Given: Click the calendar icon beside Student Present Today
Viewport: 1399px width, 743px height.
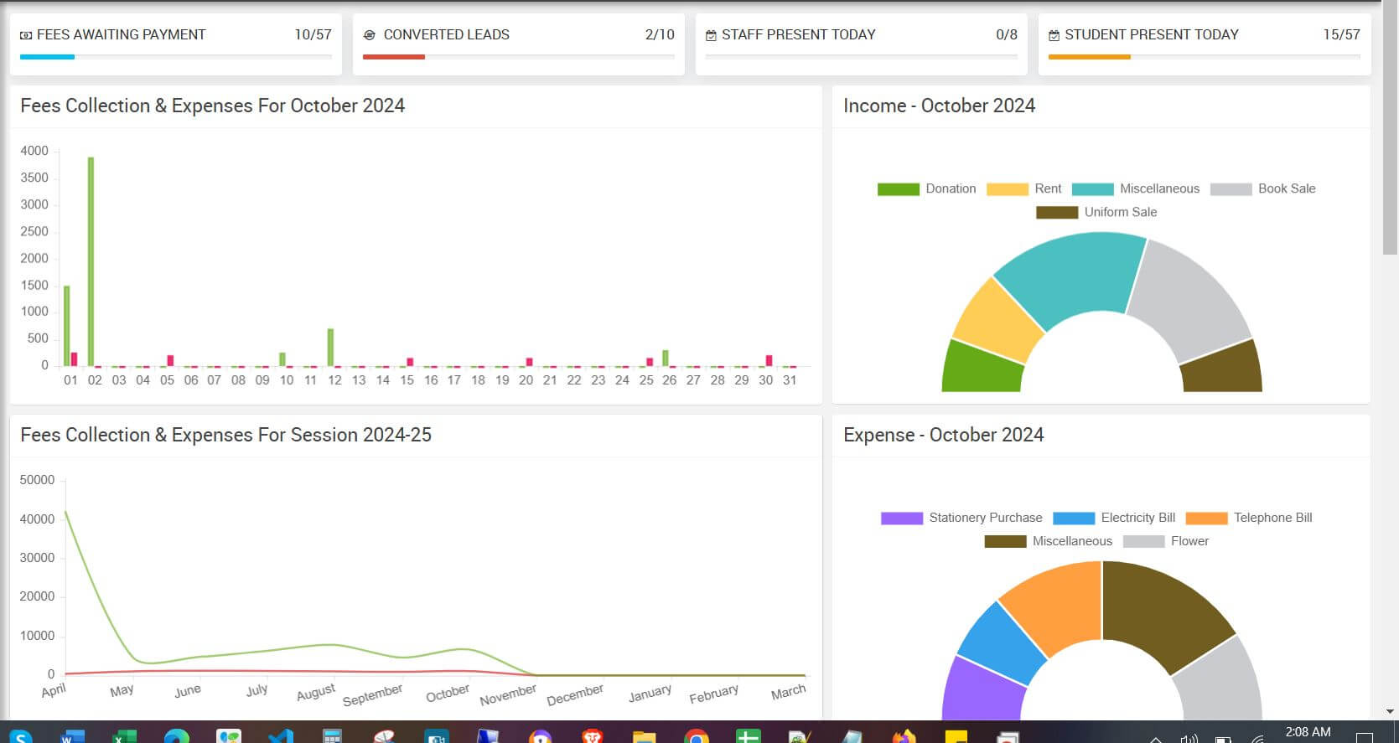Looking at the screenshot, I should point(1054,35).
